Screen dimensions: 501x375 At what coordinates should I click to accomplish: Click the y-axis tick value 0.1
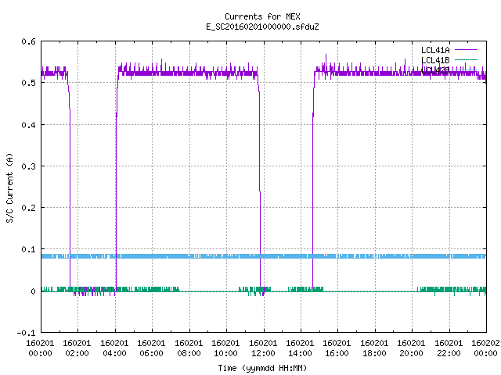(x=28, y=249)
